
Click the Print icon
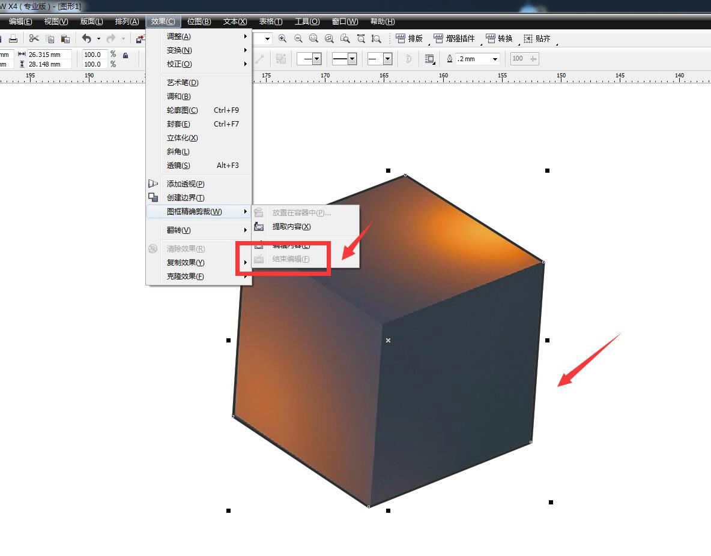(13, 39)
